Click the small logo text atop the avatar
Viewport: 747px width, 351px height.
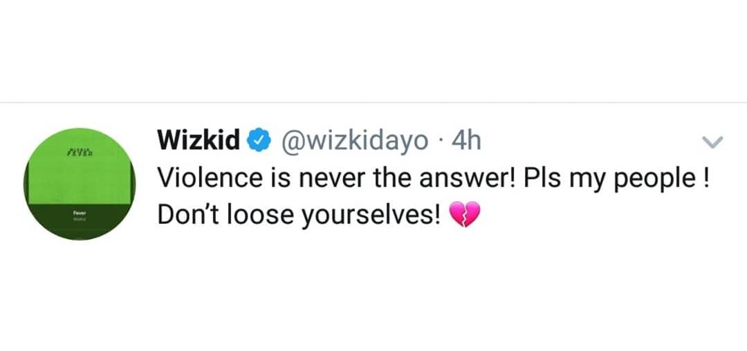coord(77,151)
